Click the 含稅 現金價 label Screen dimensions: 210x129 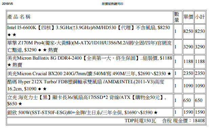[x=177, y=121]
